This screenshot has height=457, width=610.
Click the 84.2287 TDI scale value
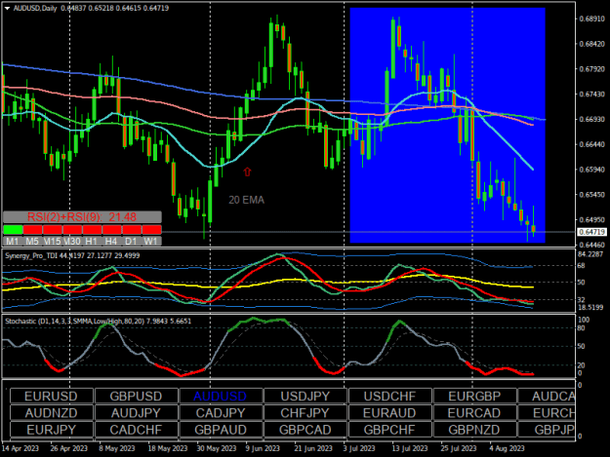tap(590, 254)
